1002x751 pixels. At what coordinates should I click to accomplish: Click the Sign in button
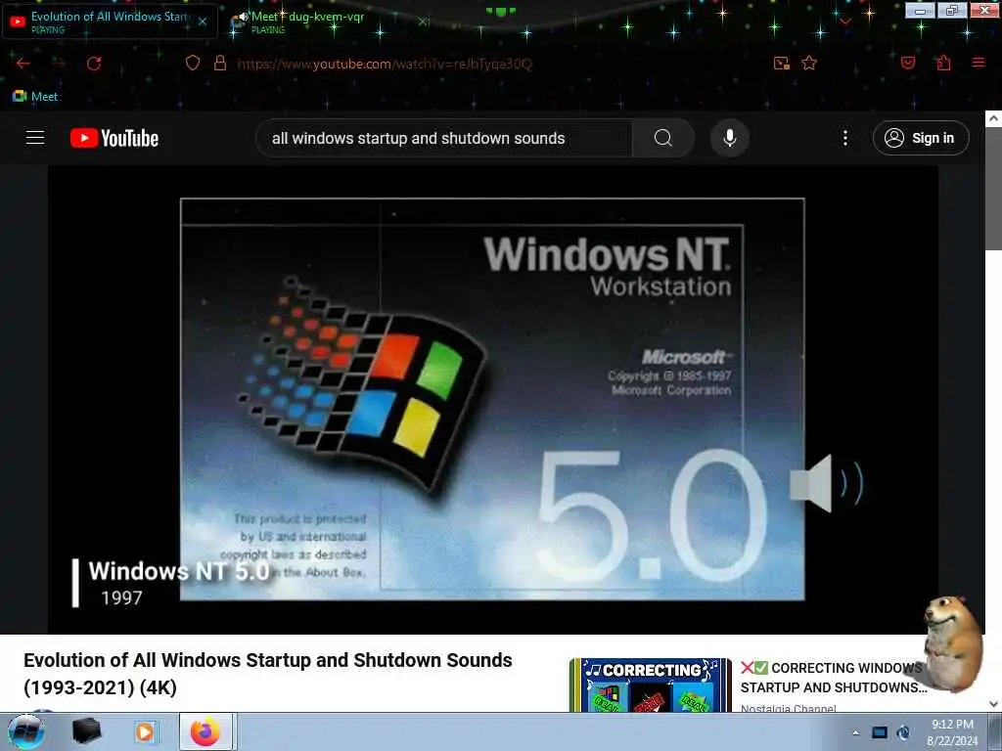(921, 138)
